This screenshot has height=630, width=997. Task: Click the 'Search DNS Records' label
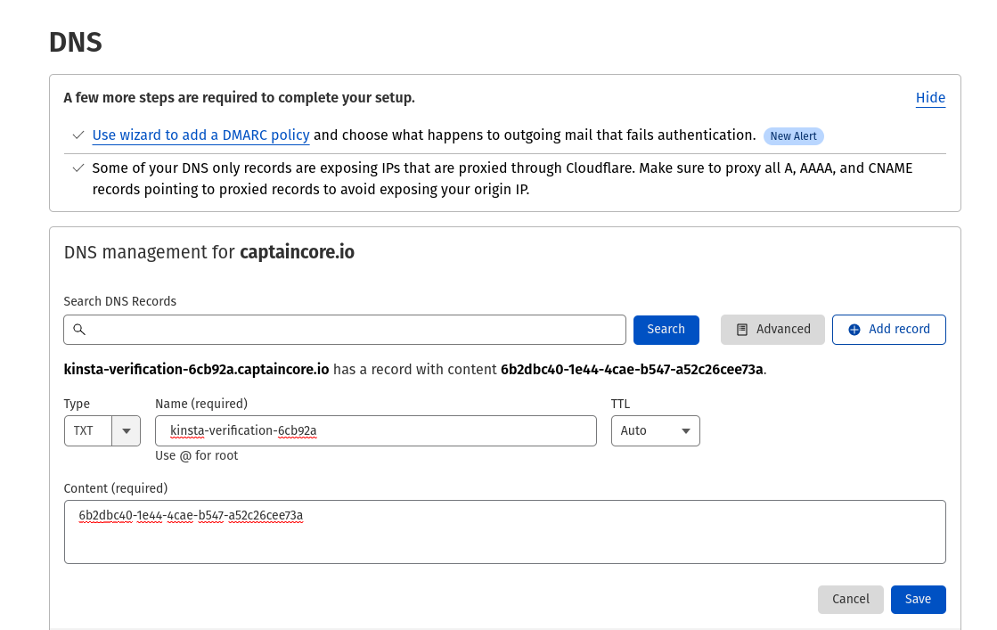[120, 301]
